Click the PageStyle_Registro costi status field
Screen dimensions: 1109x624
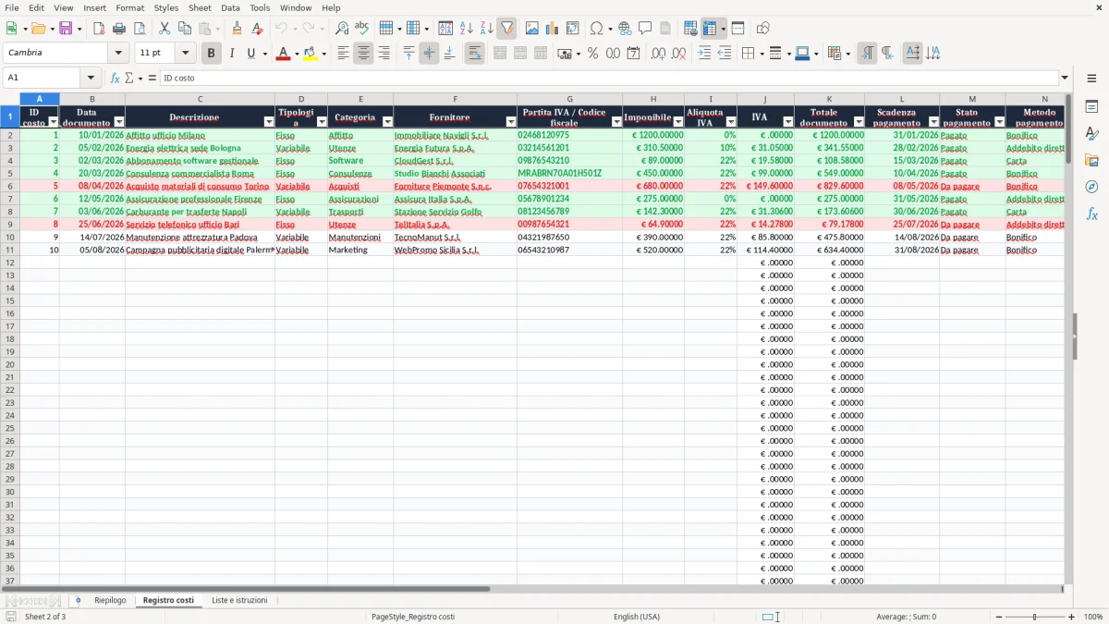click(x=413, y=617)
